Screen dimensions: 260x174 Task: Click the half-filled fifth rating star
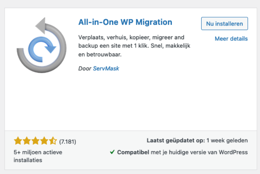(x=53, y=141)
